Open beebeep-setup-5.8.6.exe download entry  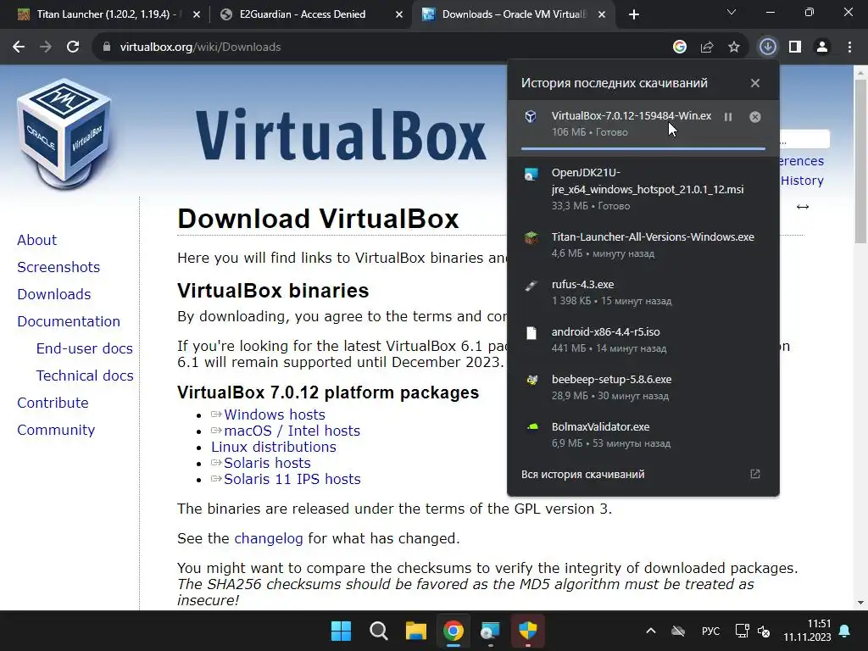[643, 387]
